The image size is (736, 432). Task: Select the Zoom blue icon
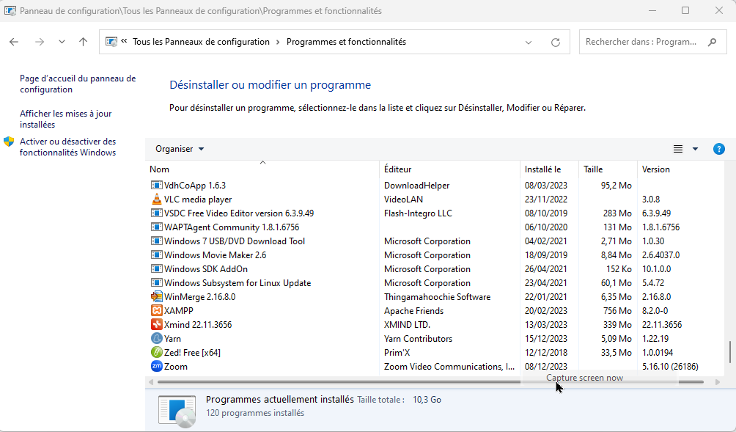156,367
